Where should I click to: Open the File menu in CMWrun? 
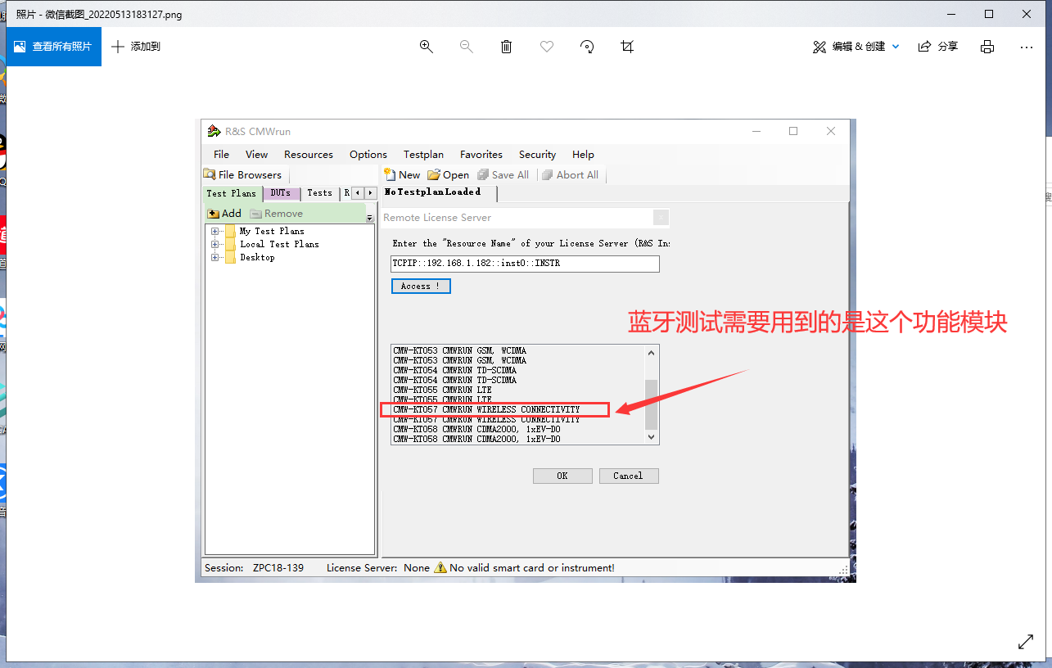coord(221,154)
